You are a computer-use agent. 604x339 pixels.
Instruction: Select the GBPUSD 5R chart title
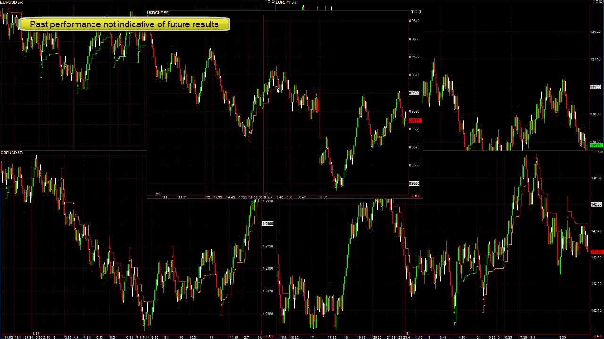coord(11,153)
